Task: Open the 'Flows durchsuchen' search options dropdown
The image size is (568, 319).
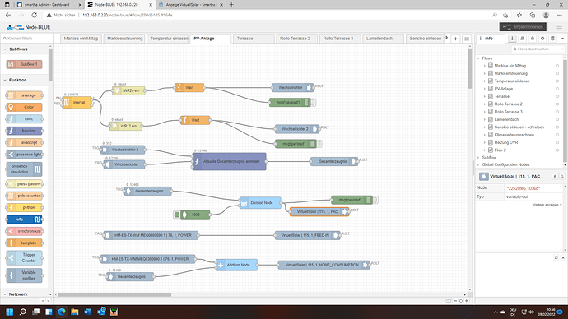Action: tap(562, 49)
